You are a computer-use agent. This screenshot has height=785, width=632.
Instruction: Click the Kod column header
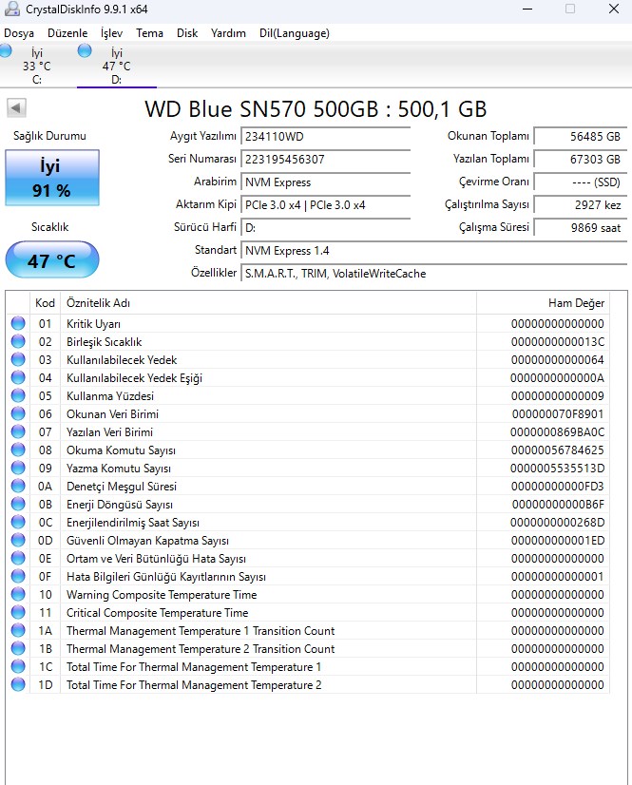point(45,303)
